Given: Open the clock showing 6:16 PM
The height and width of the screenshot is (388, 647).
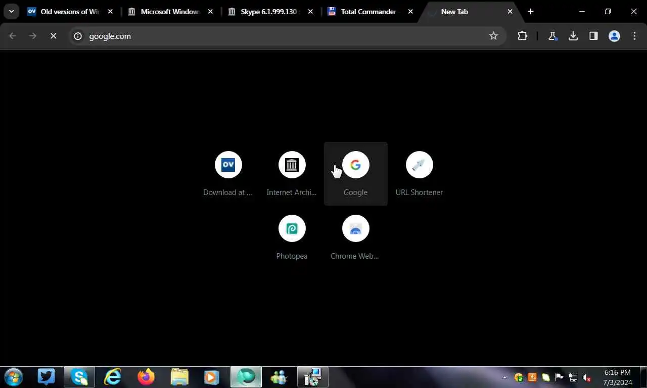Looking at the screenshot, I should 617,377.
